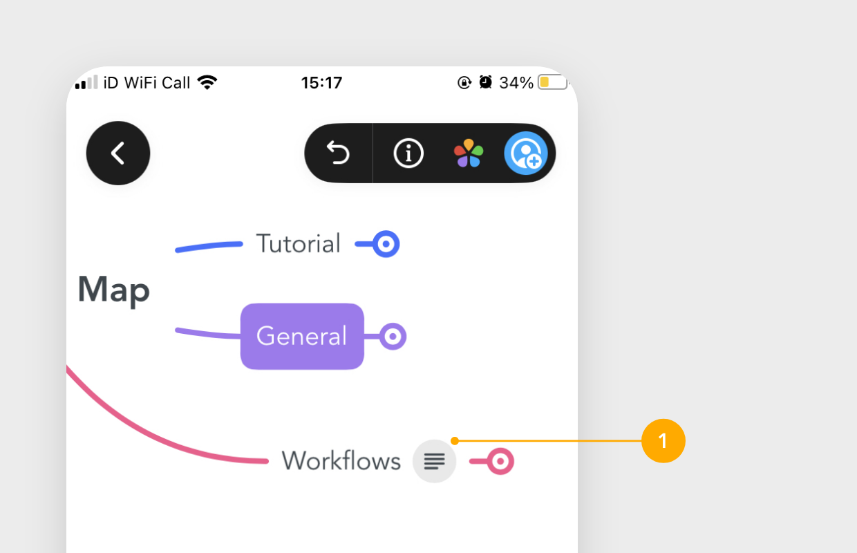857x553 pixels.
Task: Expand the General branch circle
Action: coord(393,337)
